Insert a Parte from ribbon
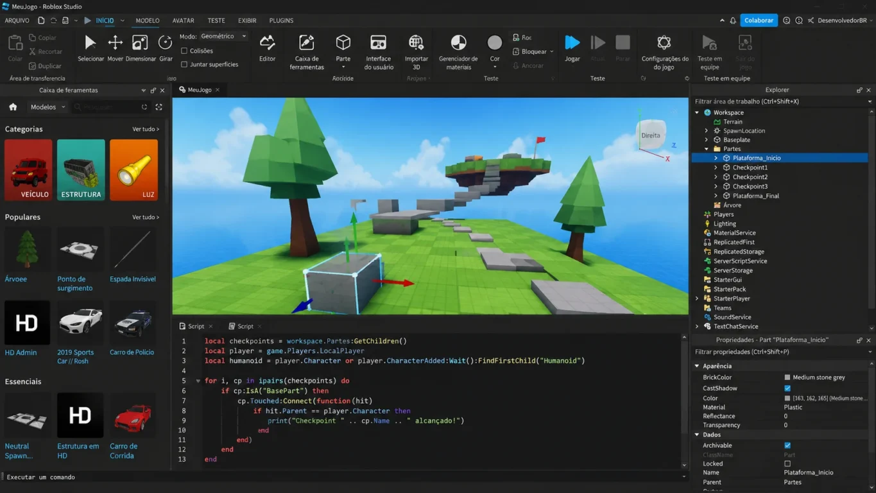The width and height of the screenshot is (876, 493). tap(343, 51)
